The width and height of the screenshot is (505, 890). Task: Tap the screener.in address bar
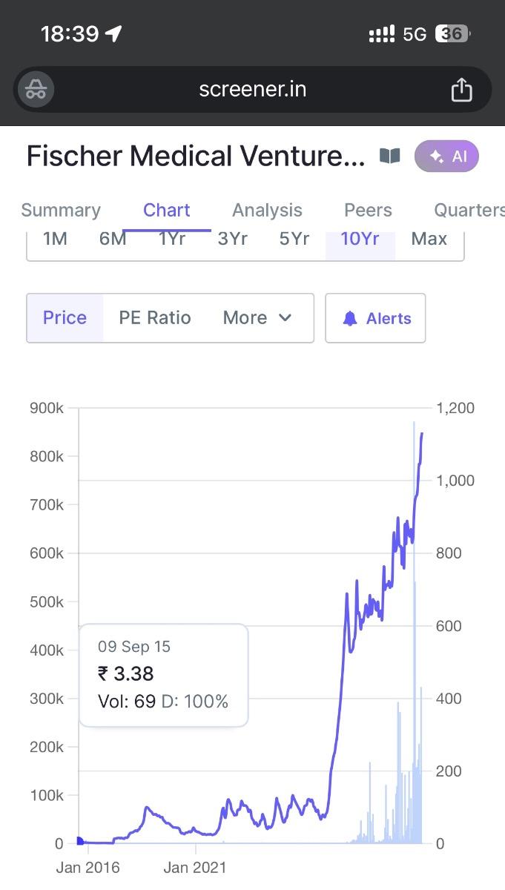[252, 90]
